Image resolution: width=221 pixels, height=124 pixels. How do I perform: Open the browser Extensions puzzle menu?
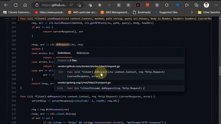coord(166,5)
